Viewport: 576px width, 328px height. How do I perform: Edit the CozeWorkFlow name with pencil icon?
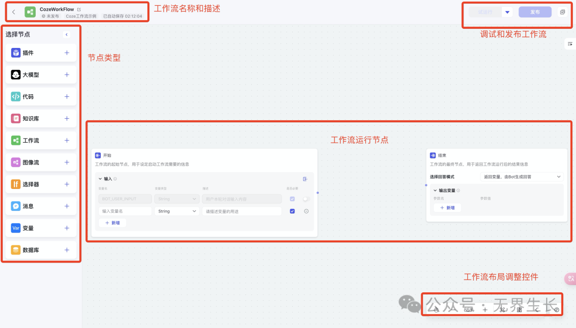tap(79, 9)
